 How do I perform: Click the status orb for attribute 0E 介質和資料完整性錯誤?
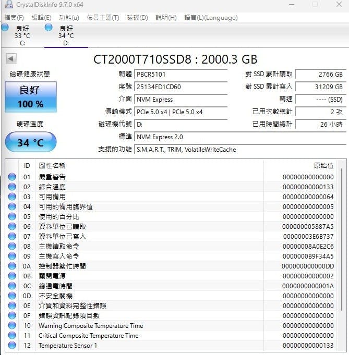12,305
